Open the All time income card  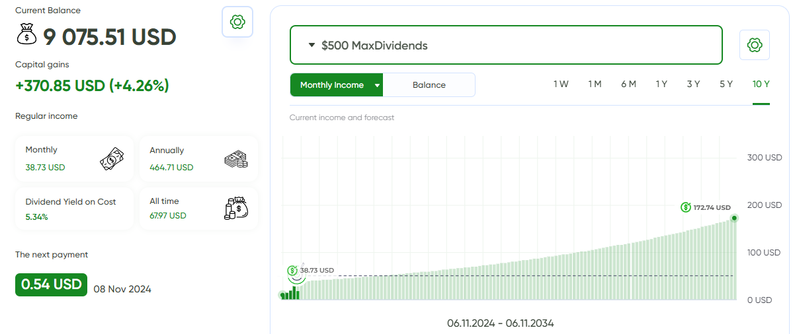(198, 209)
